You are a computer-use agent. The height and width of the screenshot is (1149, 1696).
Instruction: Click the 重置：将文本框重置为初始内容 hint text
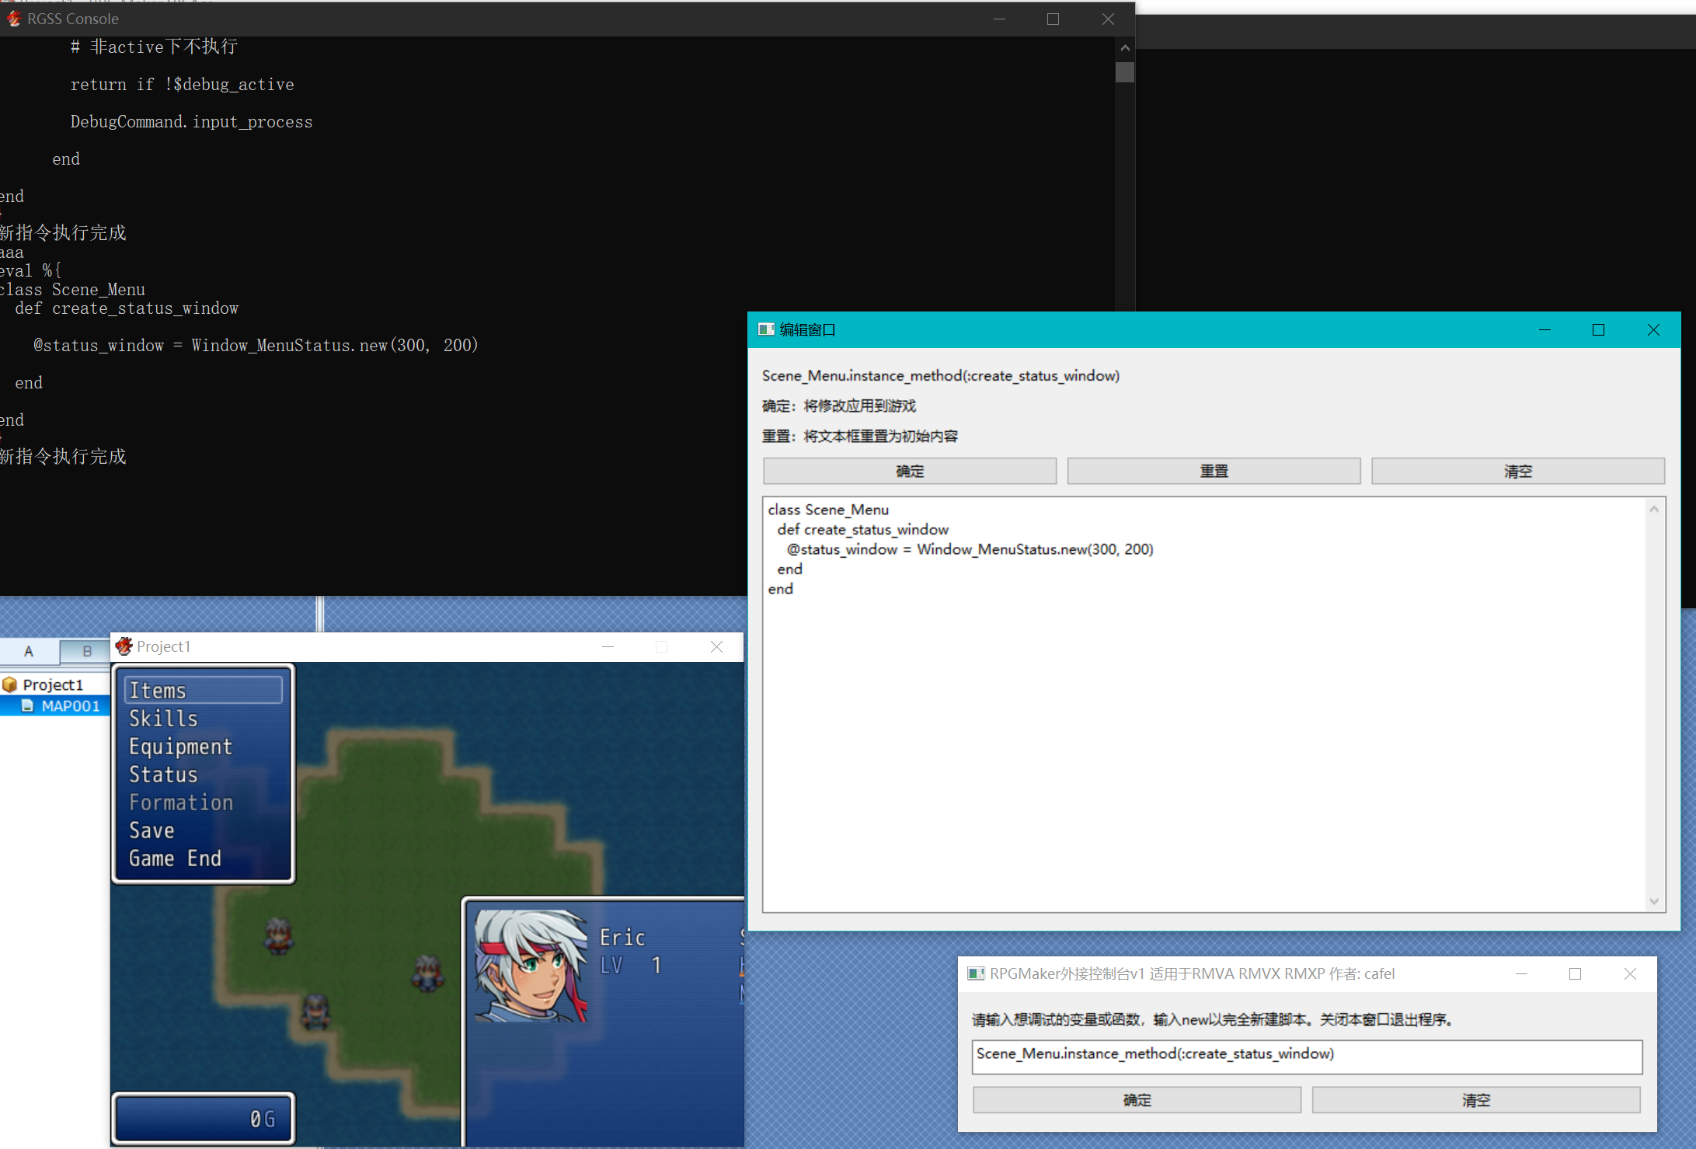(860, 436)
